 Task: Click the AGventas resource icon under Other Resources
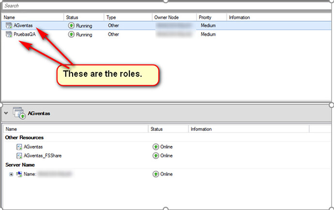click(19, 147)
